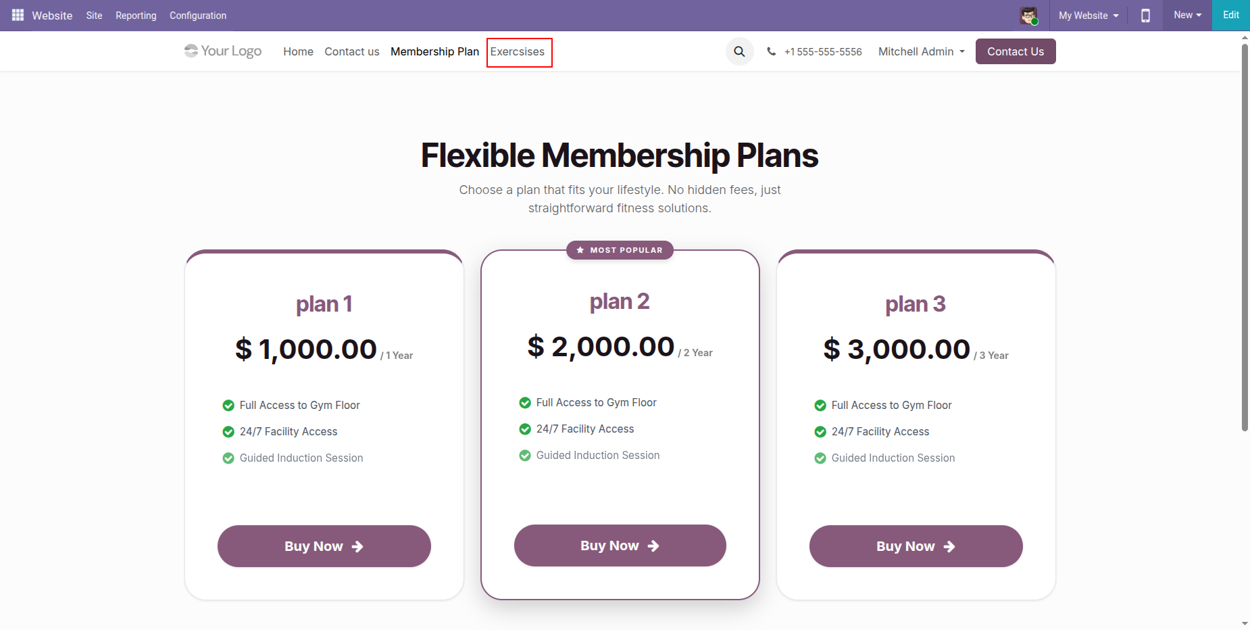Screen dimensions: 1250x630
Task: Click the phone handset icon
Action: click(x=771, y=51)
